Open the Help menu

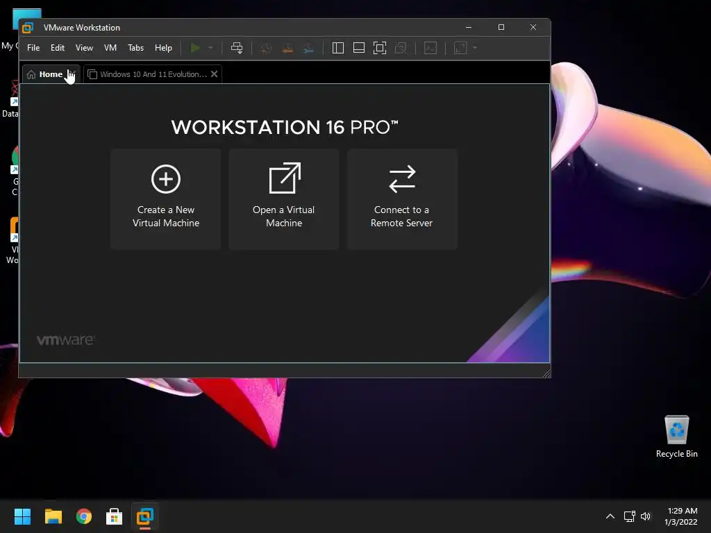163,48
